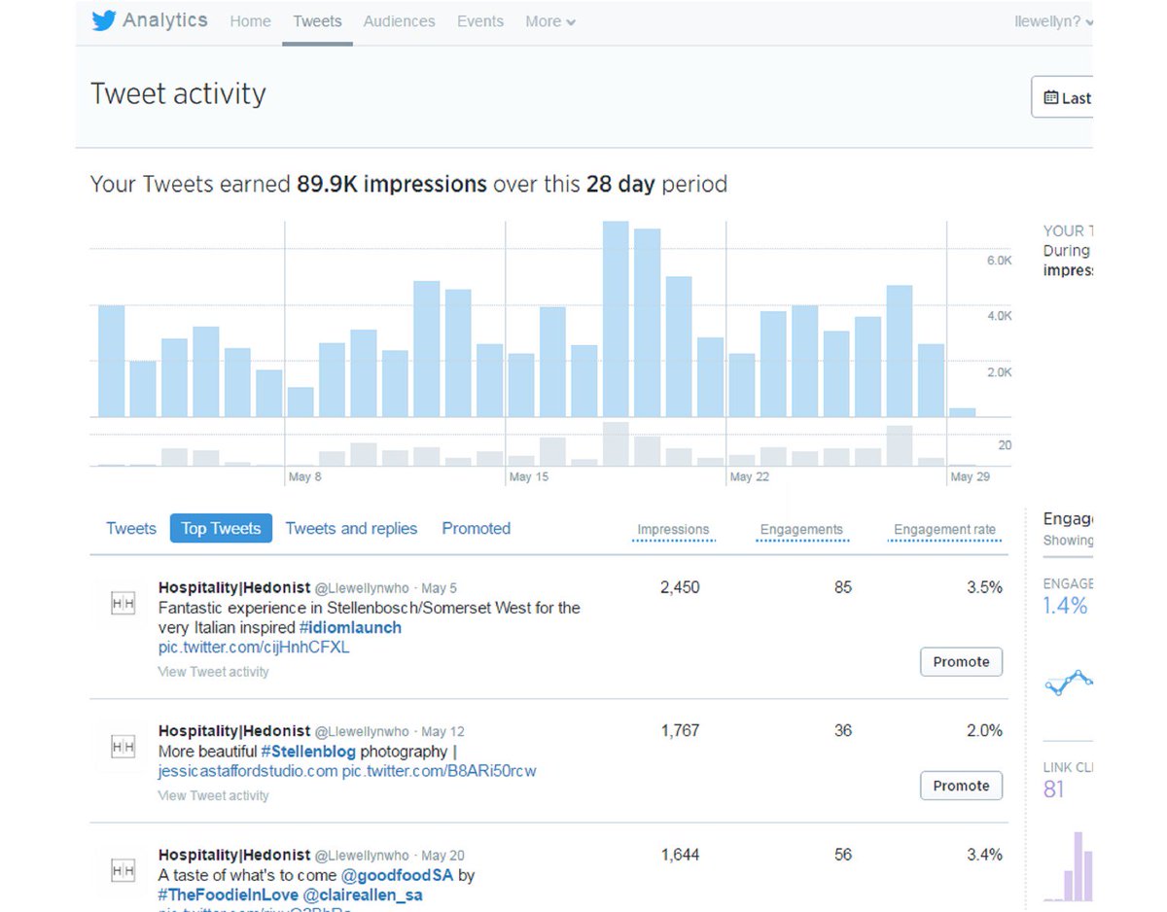Image resolution: width=1167 pixels, height=912 pixels.
Task: Click the 3.5% engagement rate value
Action: [x=984, y=587]
